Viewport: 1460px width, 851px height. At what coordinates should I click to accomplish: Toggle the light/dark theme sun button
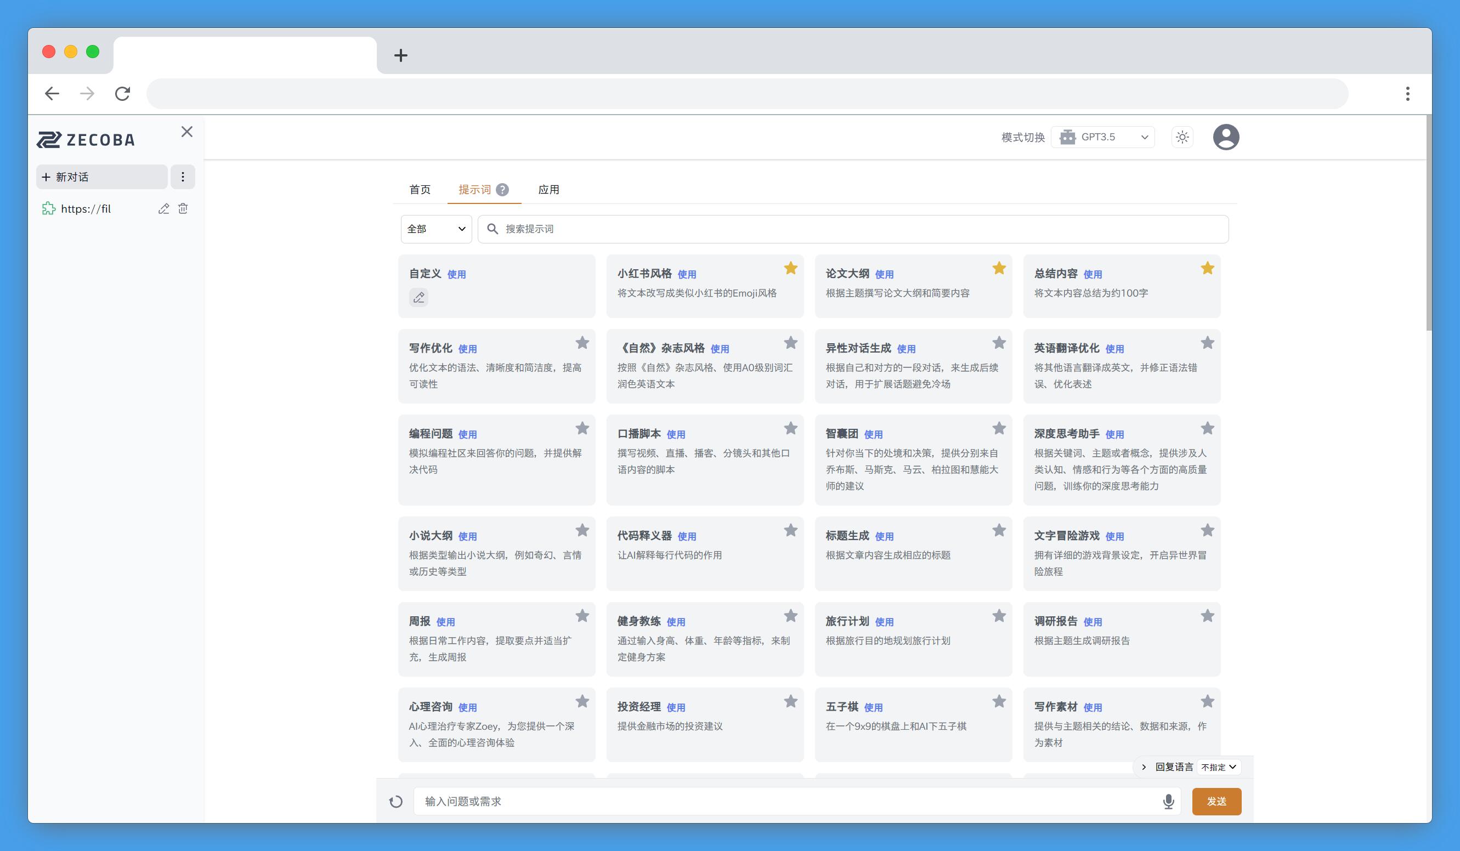pyautogui.click(x=1182, y=137)
